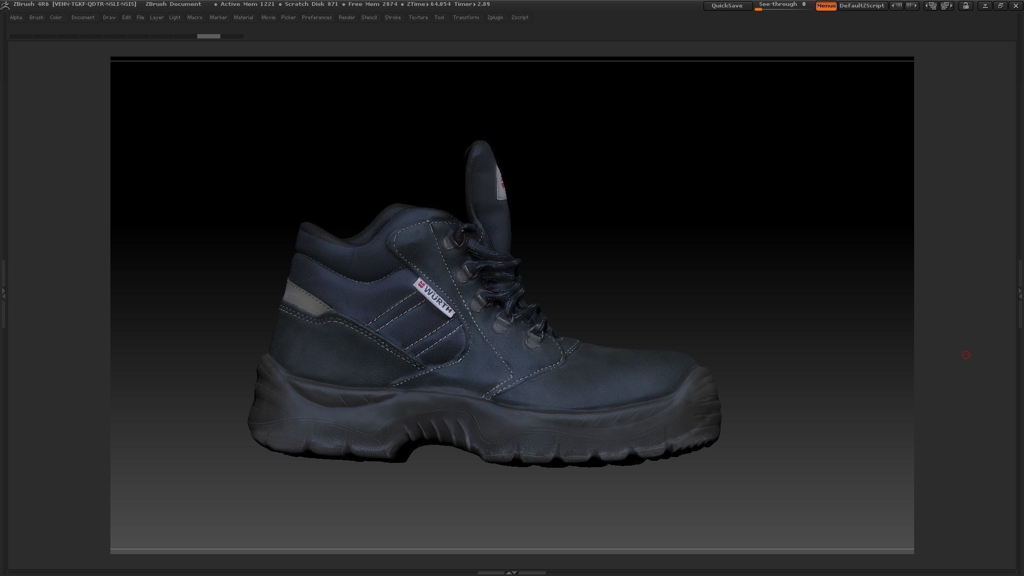Image resolution: width=1024 pixels, height=576 pixels.
Task: Click the ZBrush logo icon
Action: [x=5, y=4]
